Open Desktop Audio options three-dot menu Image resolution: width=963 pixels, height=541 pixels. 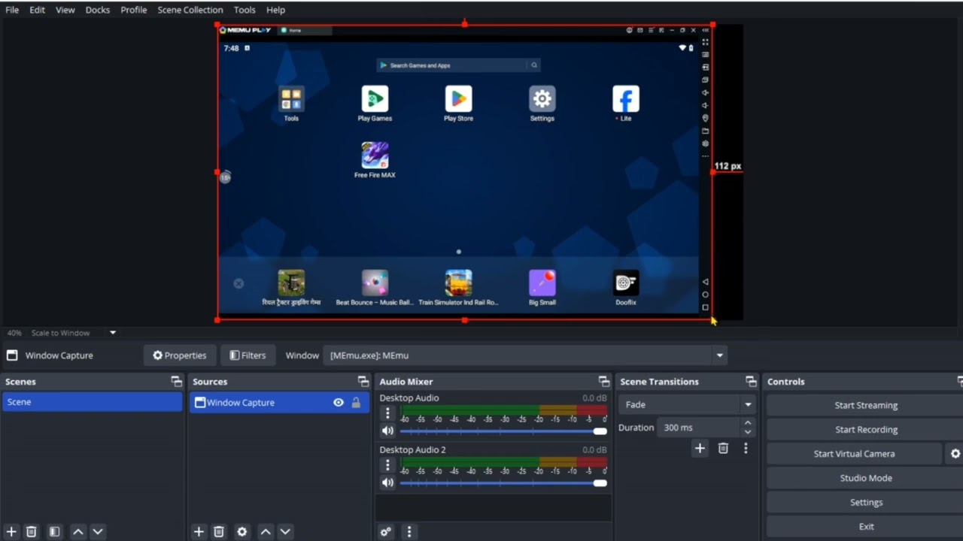pos(387,413)
